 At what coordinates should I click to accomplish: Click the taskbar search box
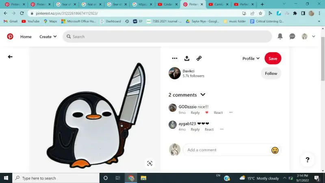click(56, 178)
